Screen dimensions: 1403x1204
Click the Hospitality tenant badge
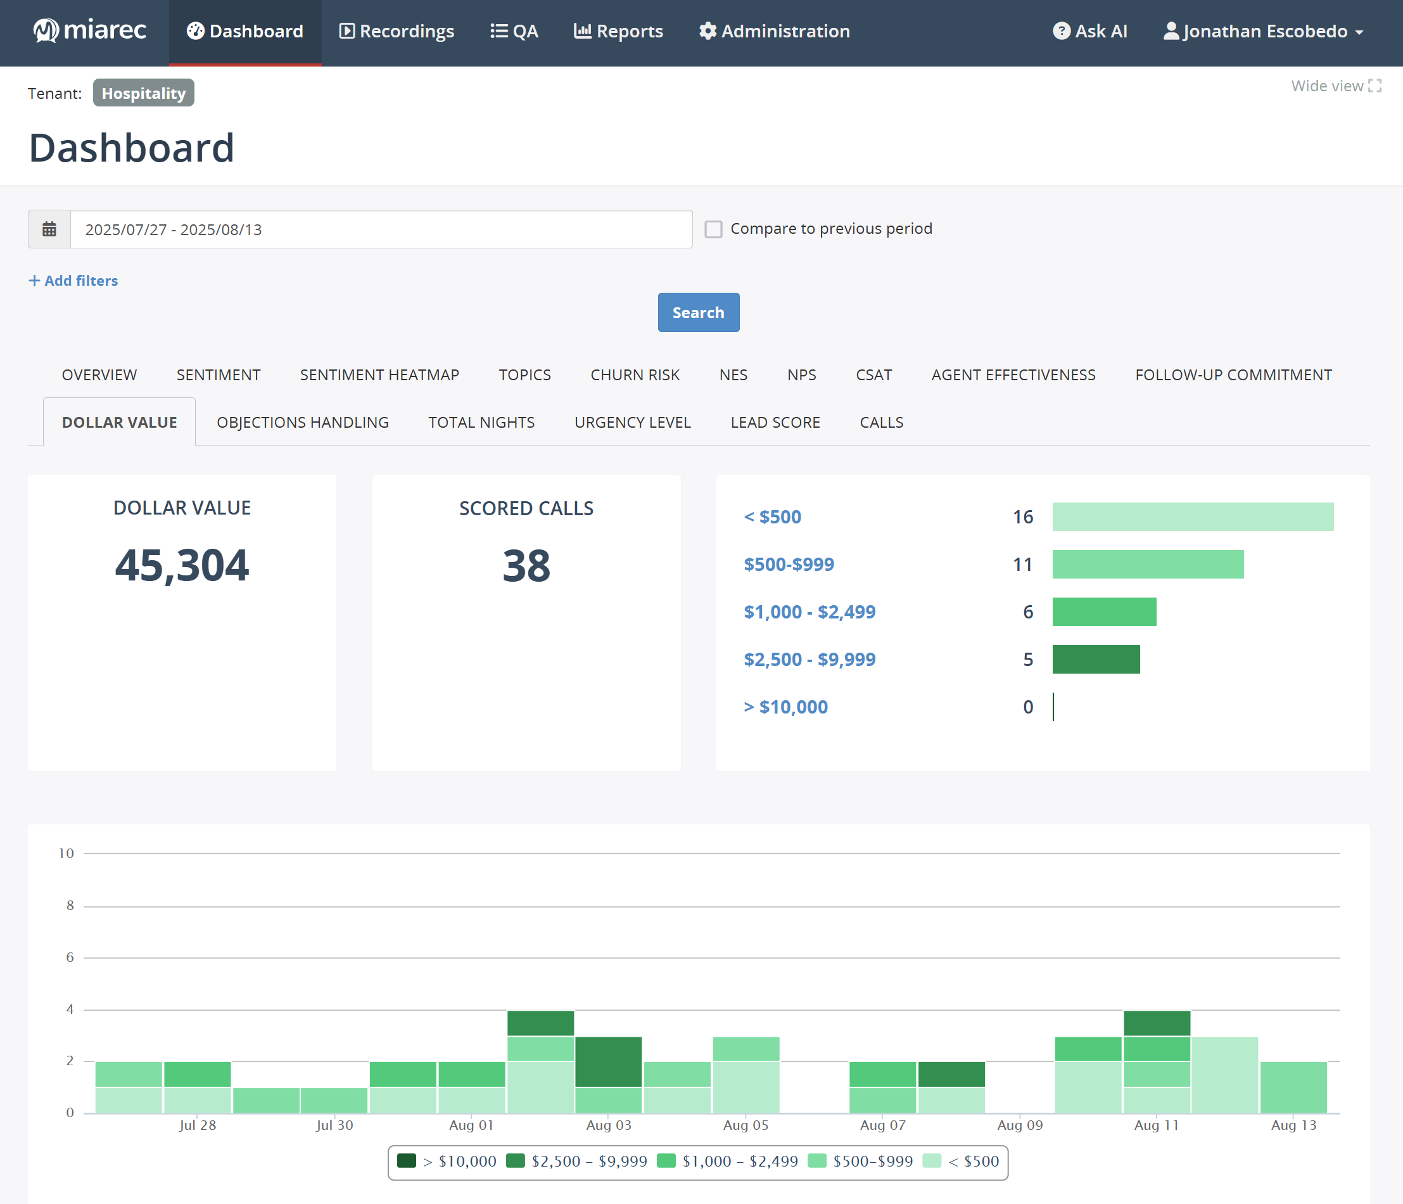[x=143, y=93]
